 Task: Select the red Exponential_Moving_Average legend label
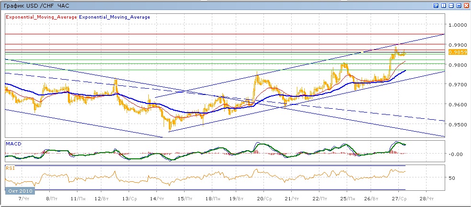pos(41,17)
